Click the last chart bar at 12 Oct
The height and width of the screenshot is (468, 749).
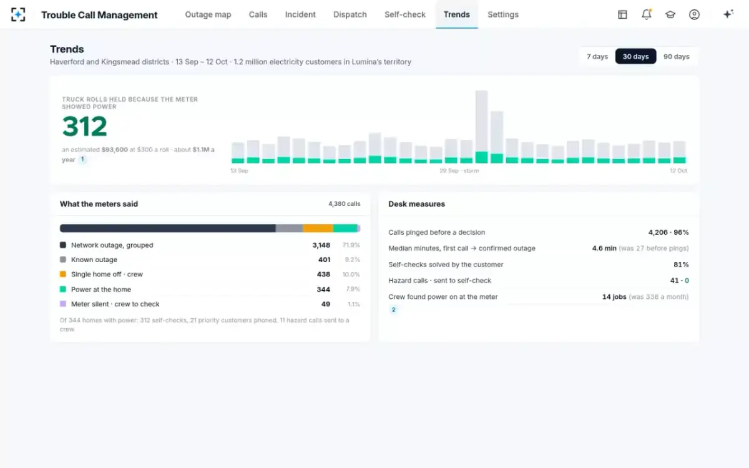(679, 152)
